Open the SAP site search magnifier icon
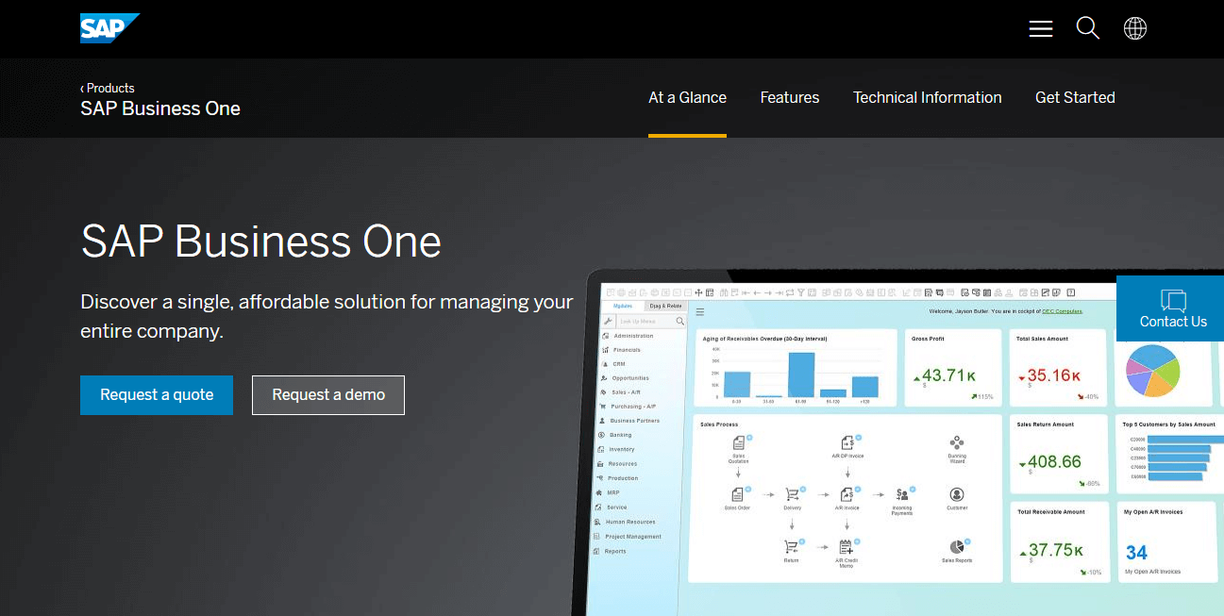This screenshot has width=1224, height=616. click(1087, 28)
